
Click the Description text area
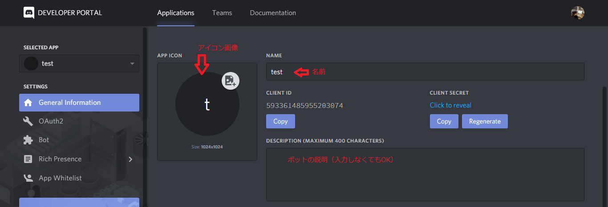425,175
